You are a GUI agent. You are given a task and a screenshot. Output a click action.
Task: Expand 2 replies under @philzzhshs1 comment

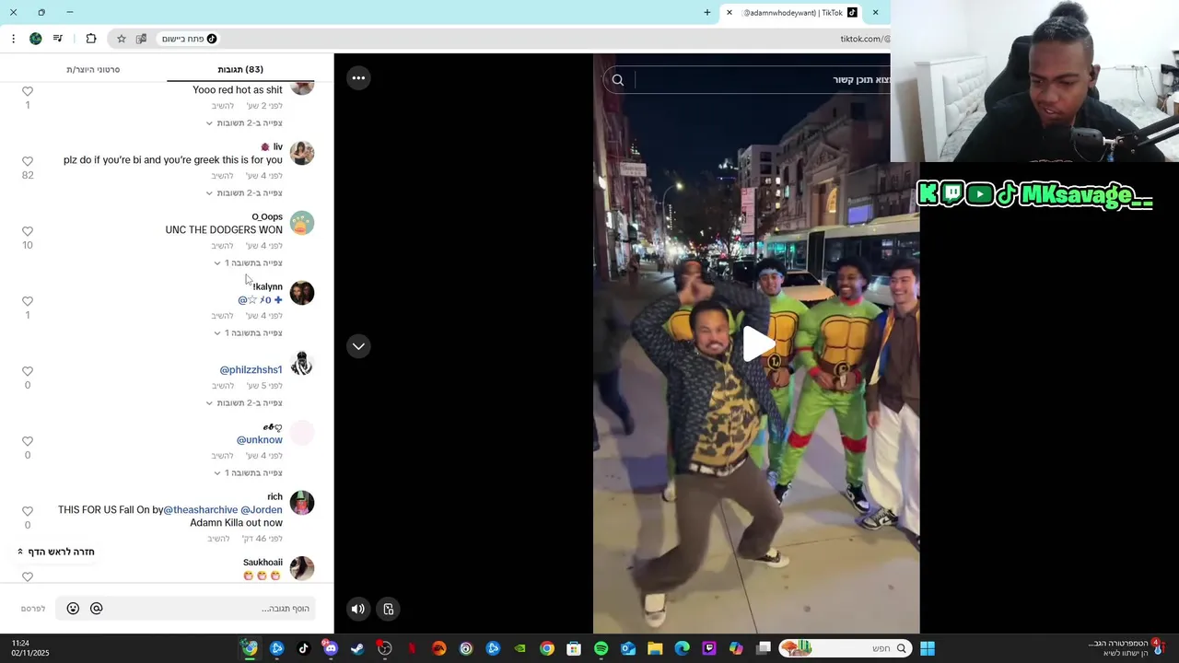click(x=244, y=403)
